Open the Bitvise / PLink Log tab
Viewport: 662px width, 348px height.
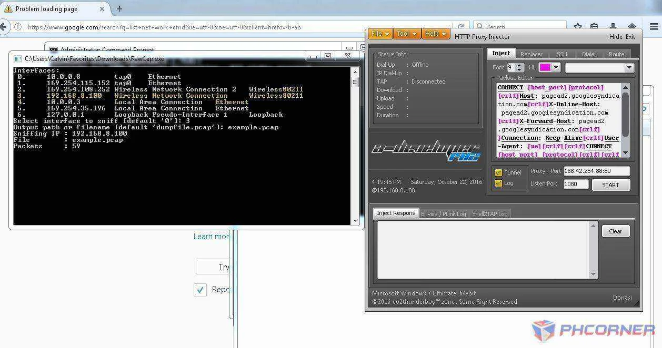tap(443, 214)
